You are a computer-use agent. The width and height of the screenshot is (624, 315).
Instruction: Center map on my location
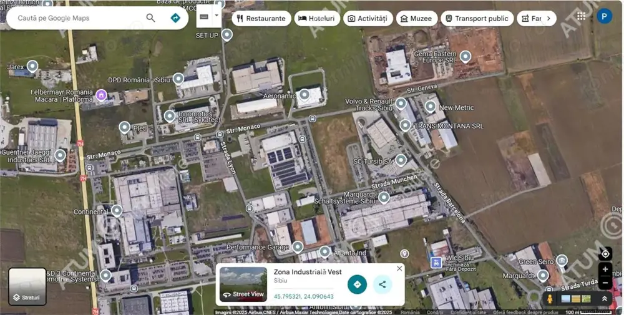coord(605,253)
